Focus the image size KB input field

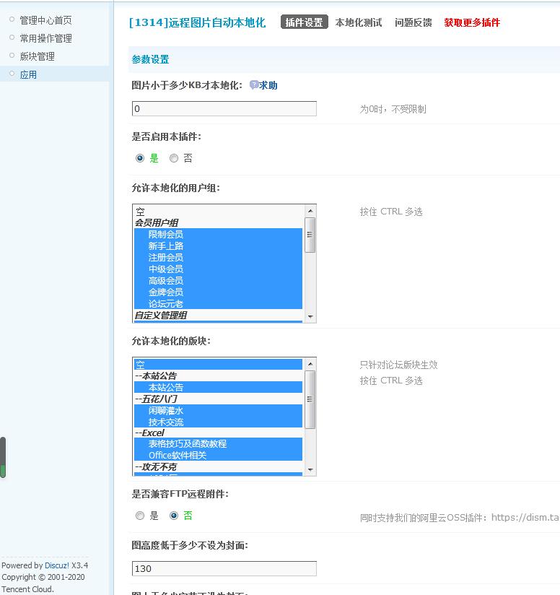(224, 109)
